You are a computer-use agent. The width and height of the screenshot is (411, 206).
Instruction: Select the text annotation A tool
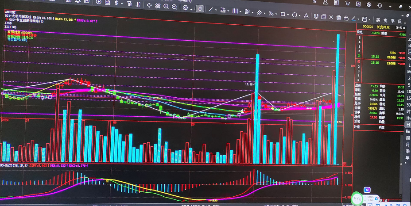click(x=306, y=16)
